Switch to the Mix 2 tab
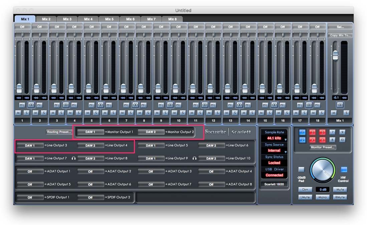Screen dimensions: 367x225 pos(46,19)
